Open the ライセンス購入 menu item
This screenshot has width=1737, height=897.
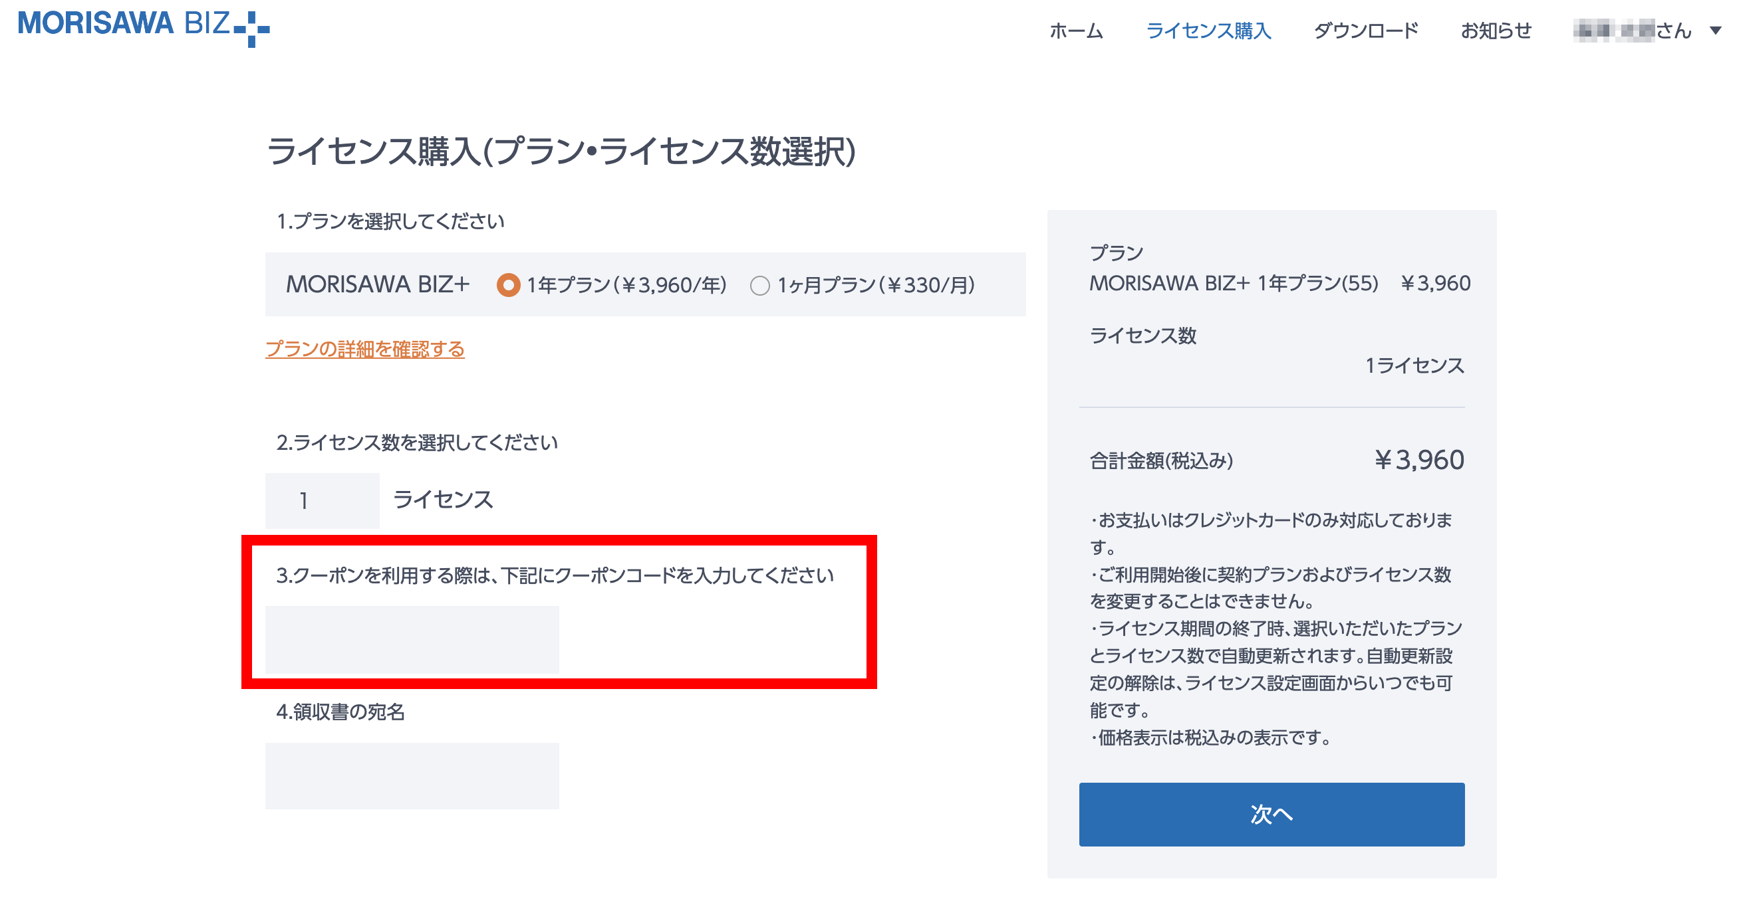tap(1208, 31)
